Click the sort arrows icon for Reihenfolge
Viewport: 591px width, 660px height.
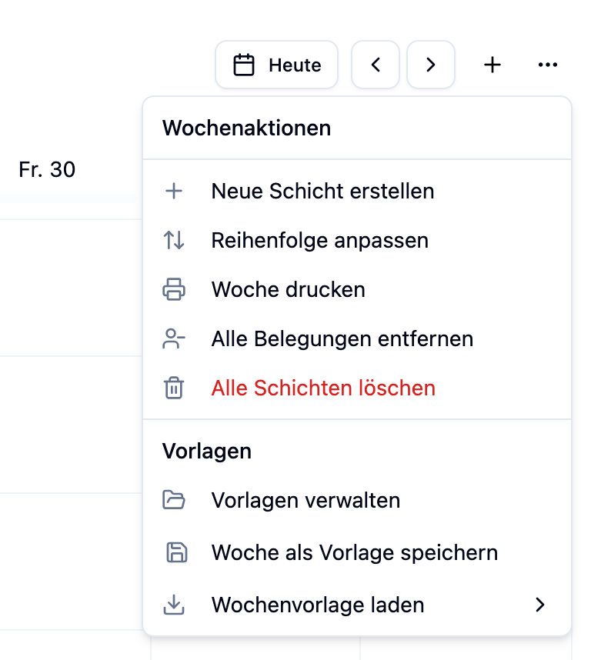pos(175,241)
